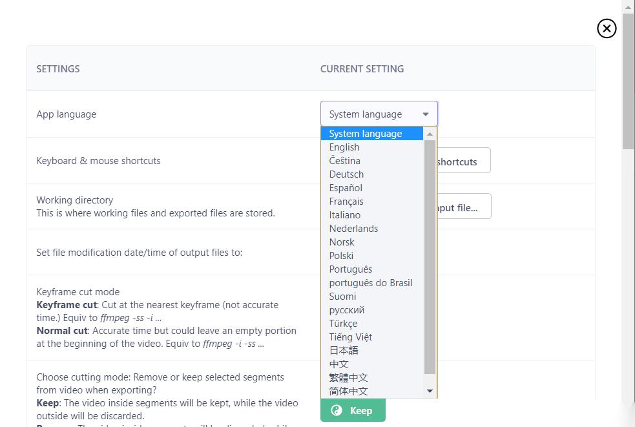
Task: Select English from the language list
Action: tap(372, 147)
